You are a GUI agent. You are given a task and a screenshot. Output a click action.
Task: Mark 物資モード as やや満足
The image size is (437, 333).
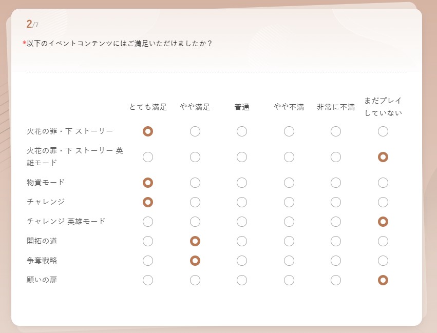(x=195, y=182)
